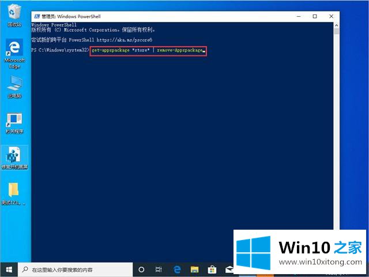Click the taskbar search box
Image resolution: width=369 pixels, height=277 pixels.
[76, 269]
